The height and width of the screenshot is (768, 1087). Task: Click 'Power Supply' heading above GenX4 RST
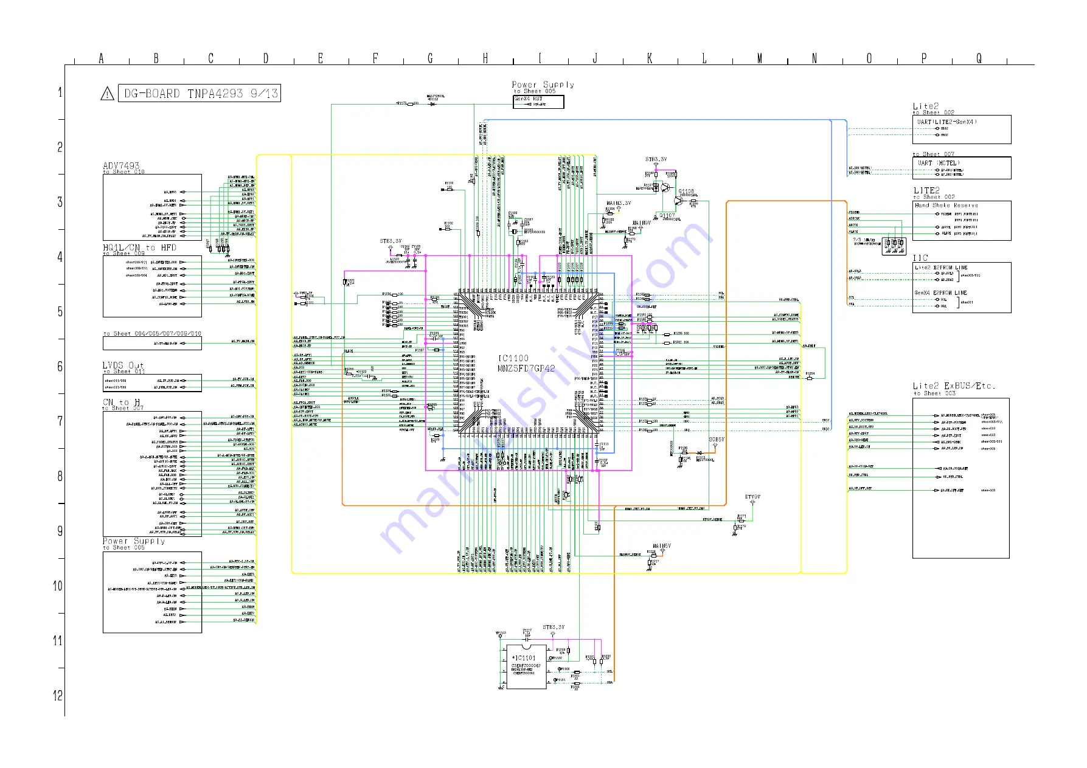coord(543,85)
